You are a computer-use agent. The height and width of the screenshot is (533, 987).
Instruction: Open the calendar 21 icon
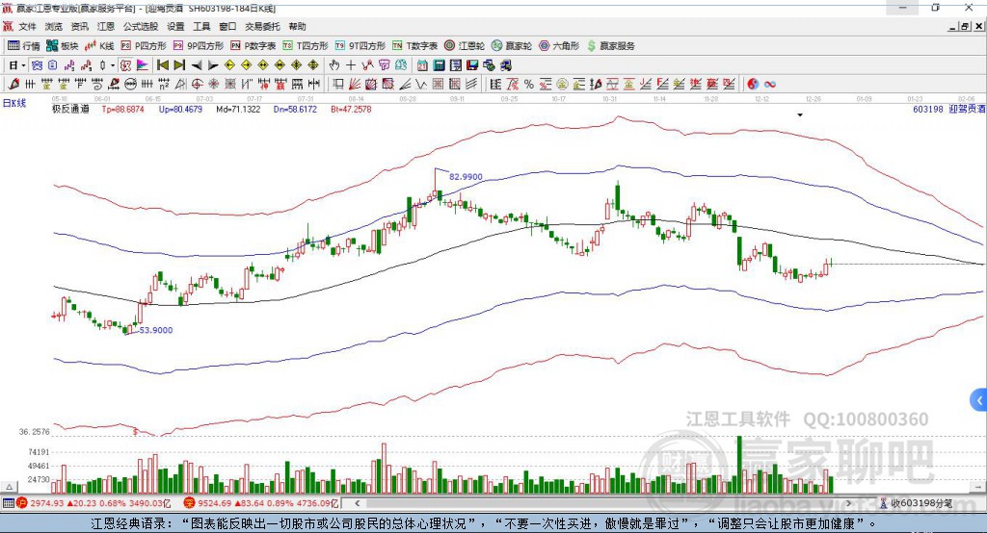[x=423, y=65]
